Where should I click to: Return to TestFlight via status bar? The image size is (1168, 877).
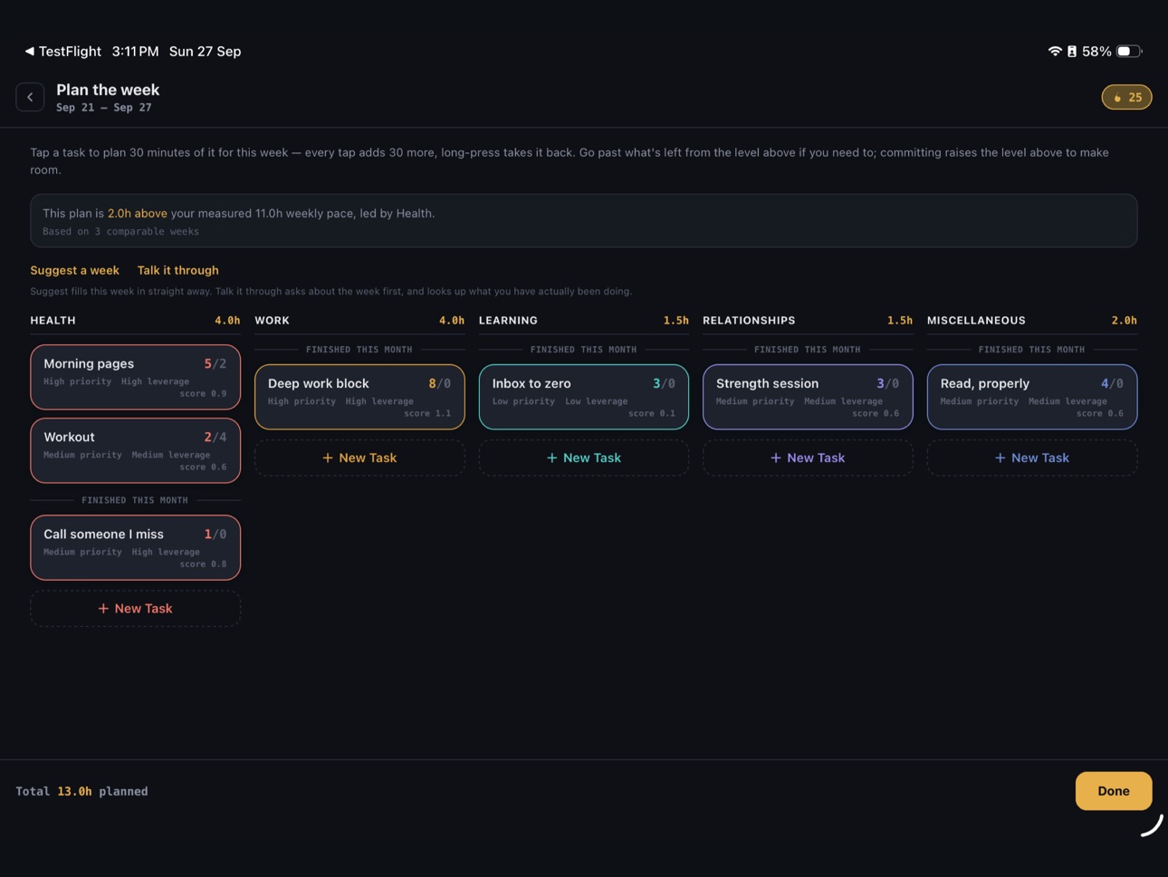[62, 52]
